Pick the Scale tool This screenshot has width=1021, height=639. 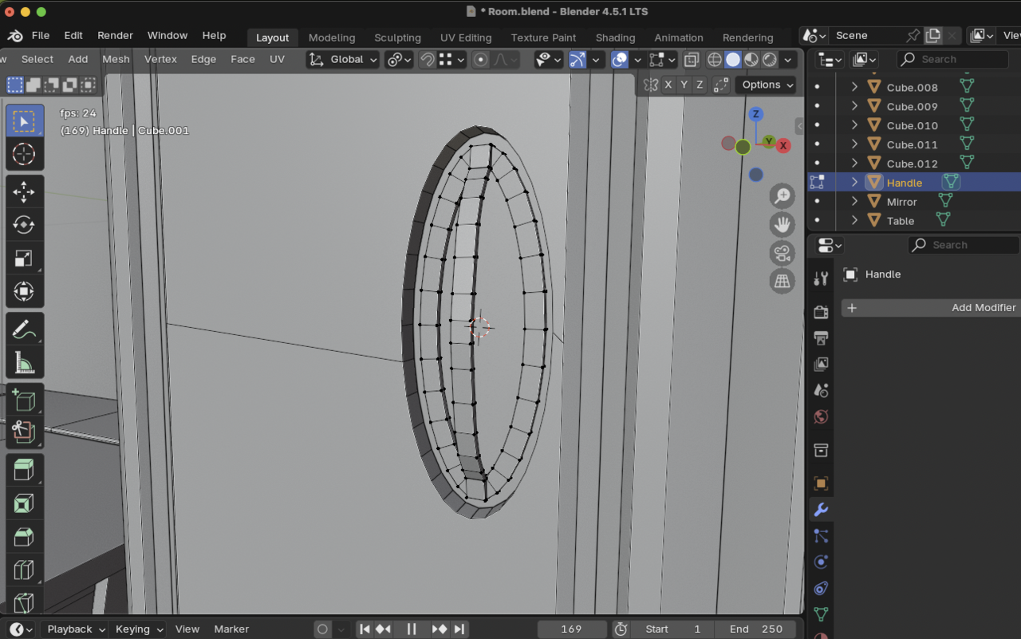pos(24,258)
